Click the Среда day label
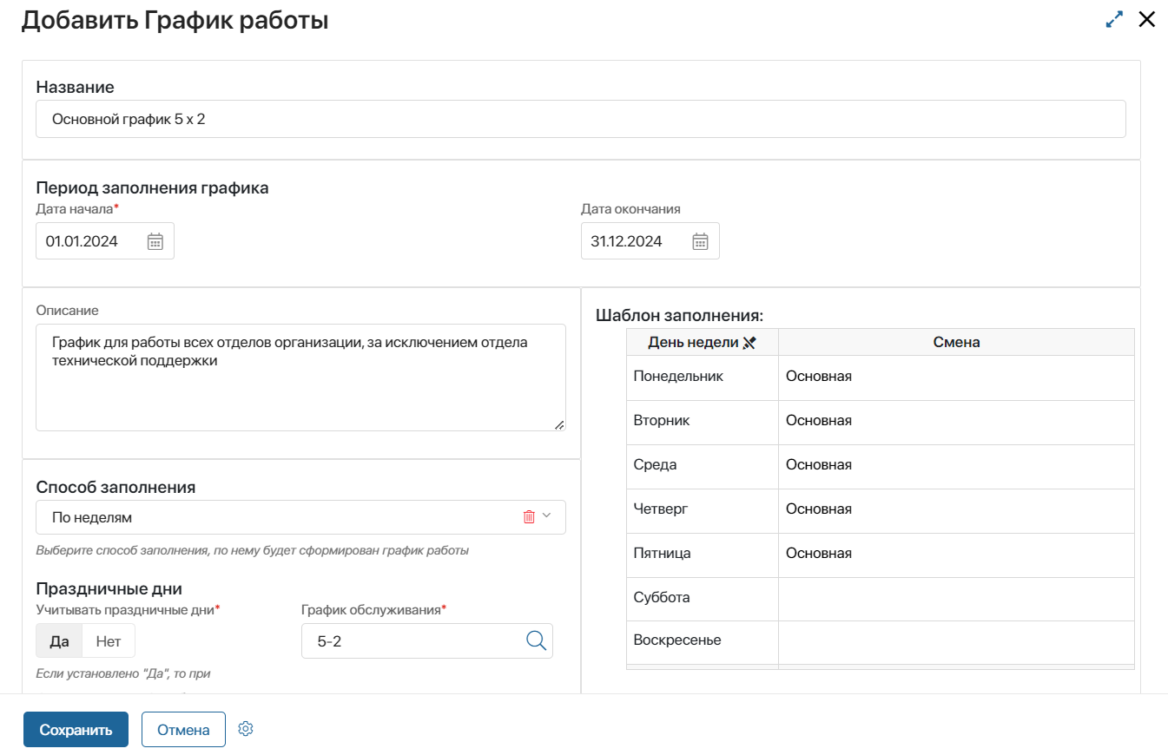The image size is (1168, 755). (x=655, y=465)
